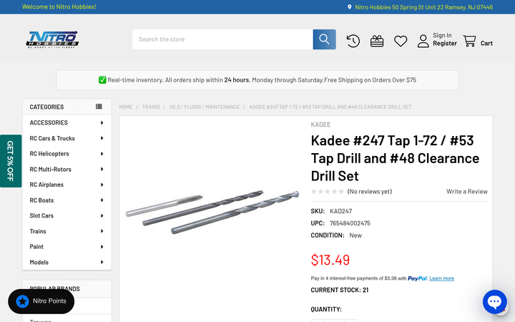Click the Nitro Points star icon
The image size is (515, 322).
tap(23, 301)
